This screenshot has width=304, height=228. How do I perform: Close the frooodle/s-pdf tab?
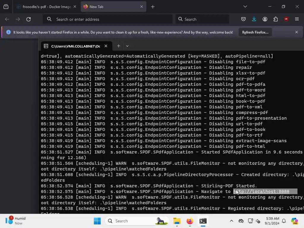pos(75,7)
